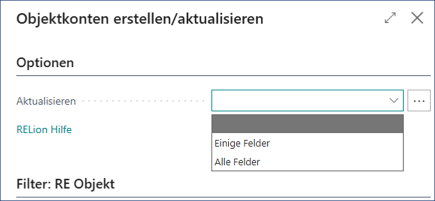Set the update mode to Einige Felder
Viewport: 435px width, 201px height.
(242, 143)
